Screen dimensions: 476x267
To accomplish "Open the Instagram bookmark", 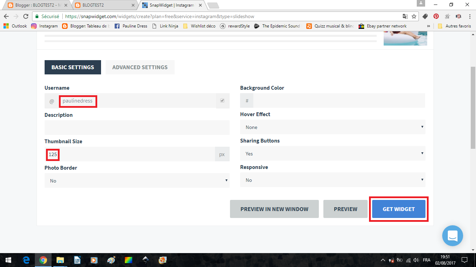I will coord(45,26).
